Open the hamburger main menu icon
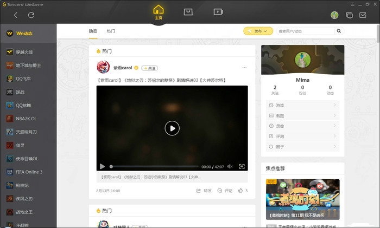This screenshot has height=228, width=380. (x=353, y=4)
